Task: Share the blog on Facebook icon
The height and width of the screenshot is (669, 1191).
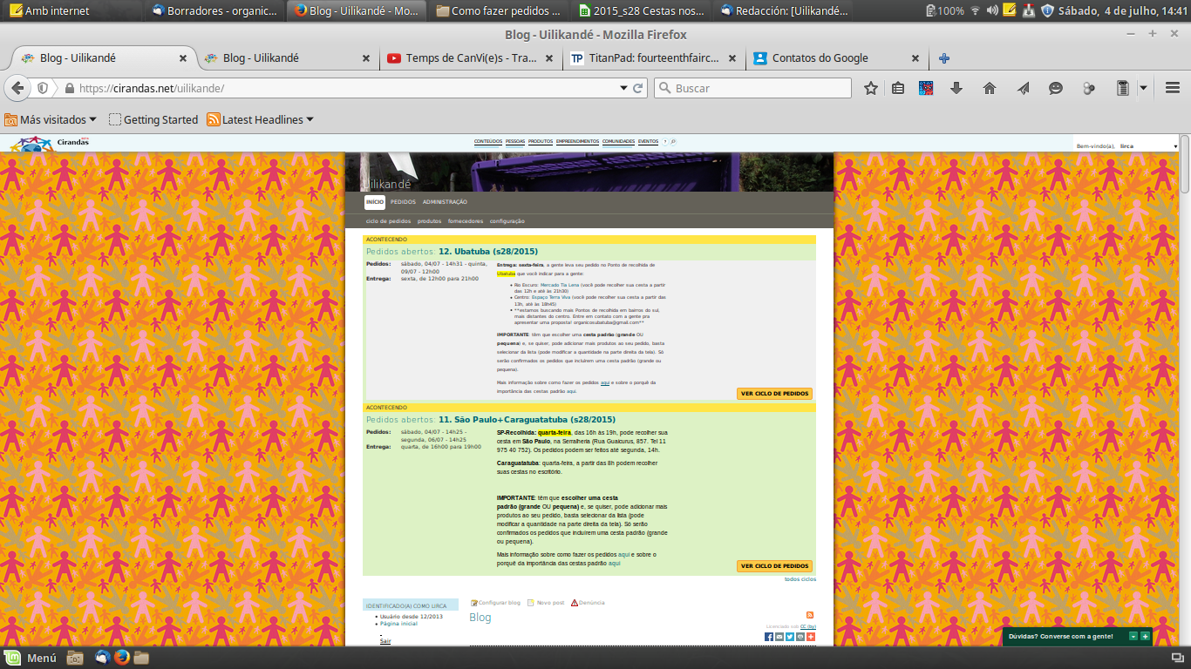Action: click(769, 637)
